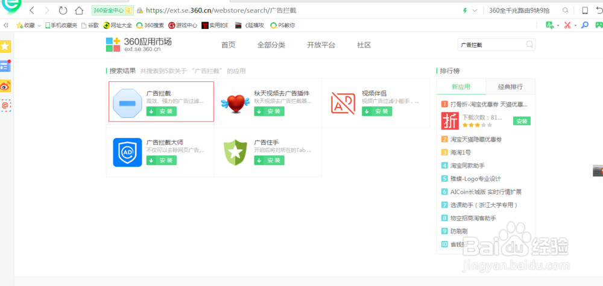Open the 谷歌 bookmark
This screenshot has width=603, height=286.
coord(90,25)
